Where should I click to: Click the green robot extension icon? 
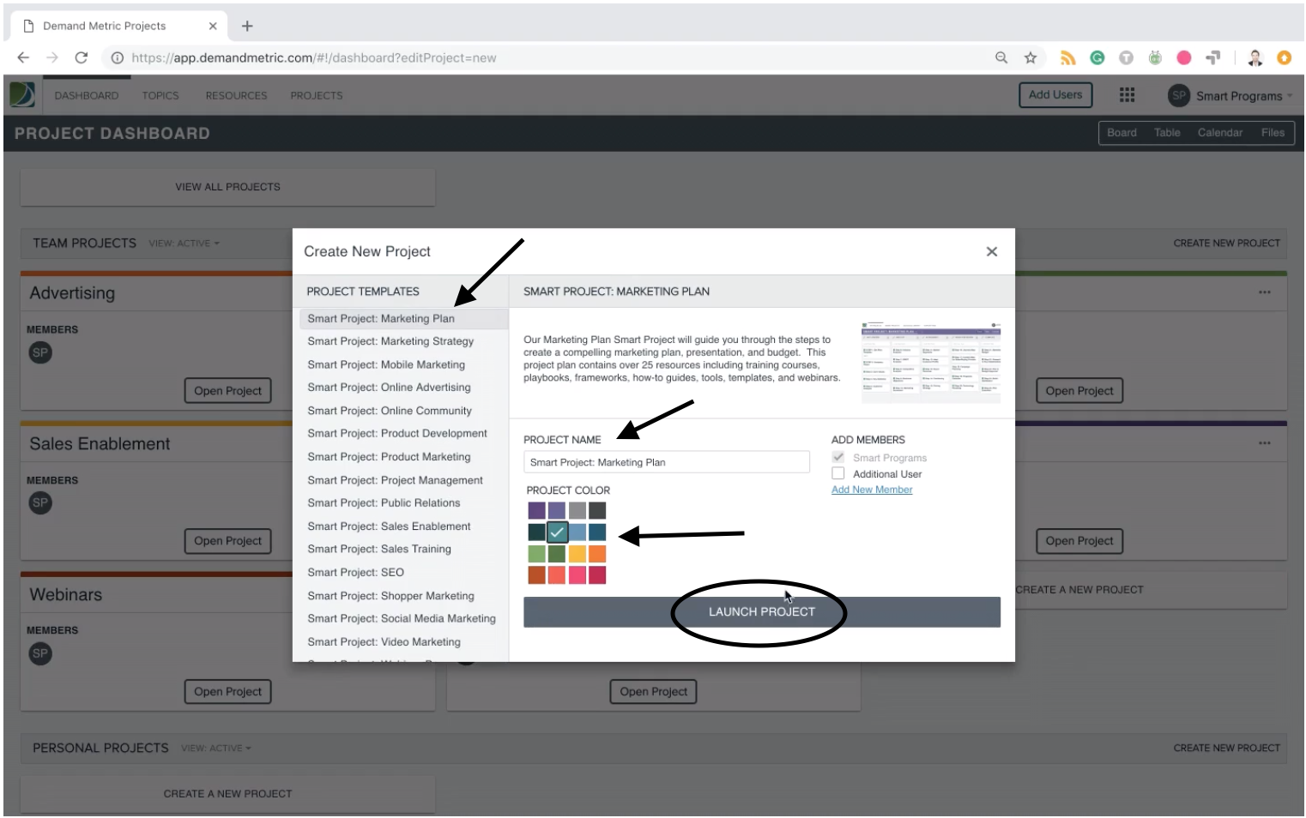pos(1155,57)
